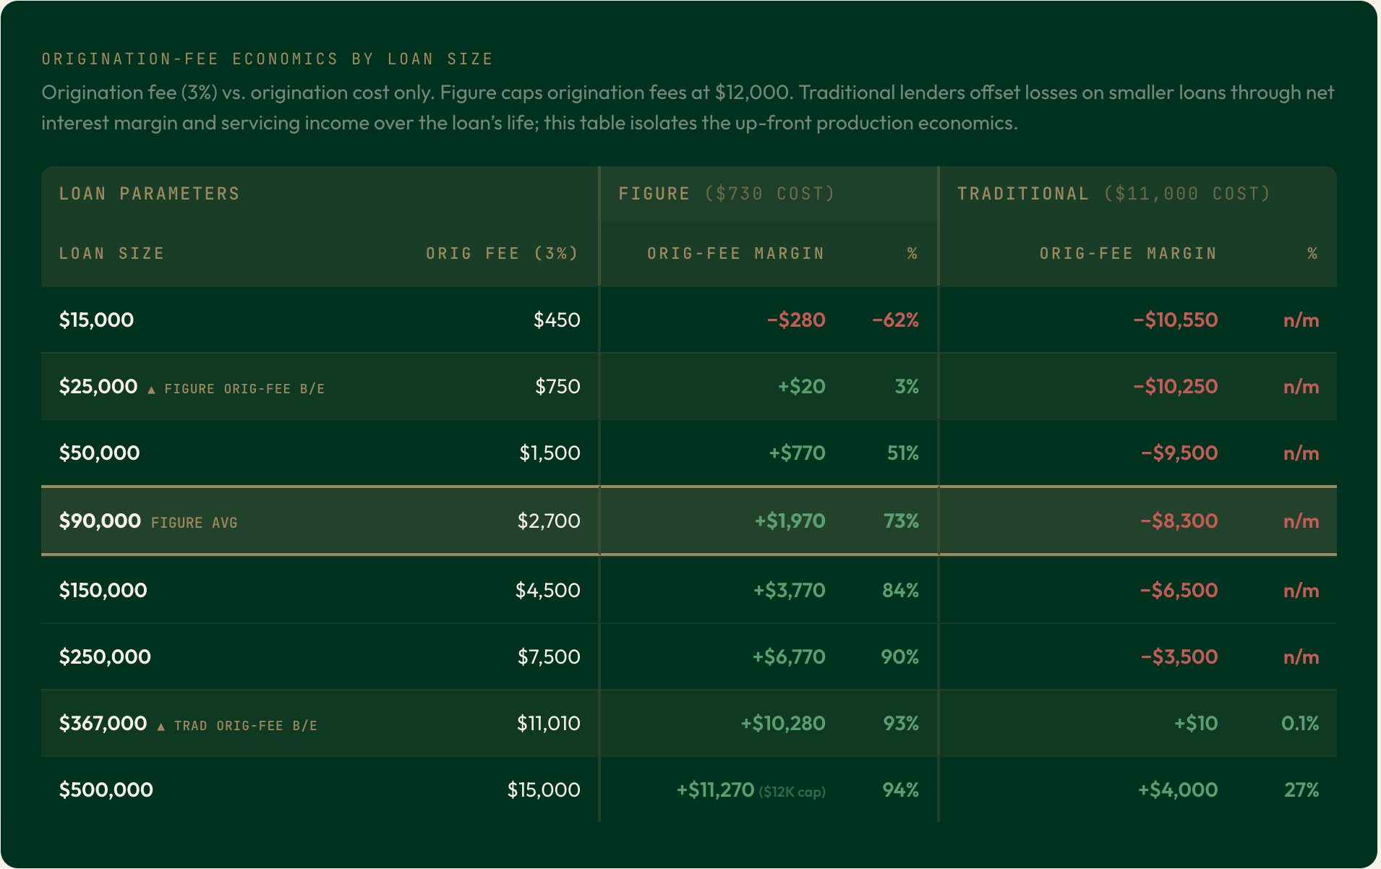Click the ($12K cap) note

point(792,792)
